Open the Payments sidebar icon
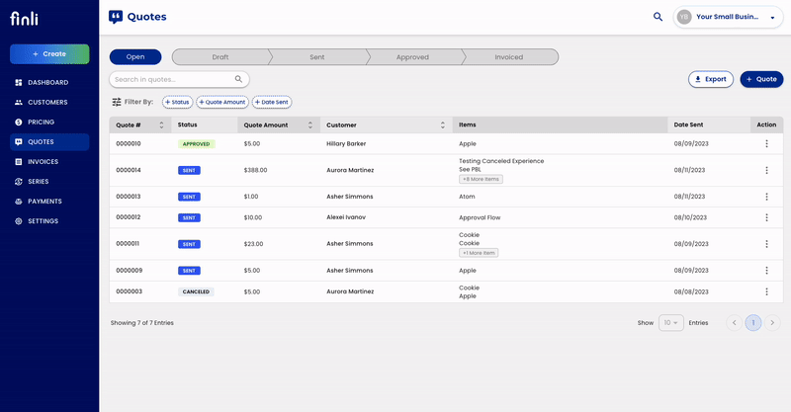791x412 pixels. 19,202
